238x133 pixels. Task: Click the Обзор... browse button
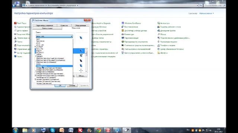tap(82, 76)
